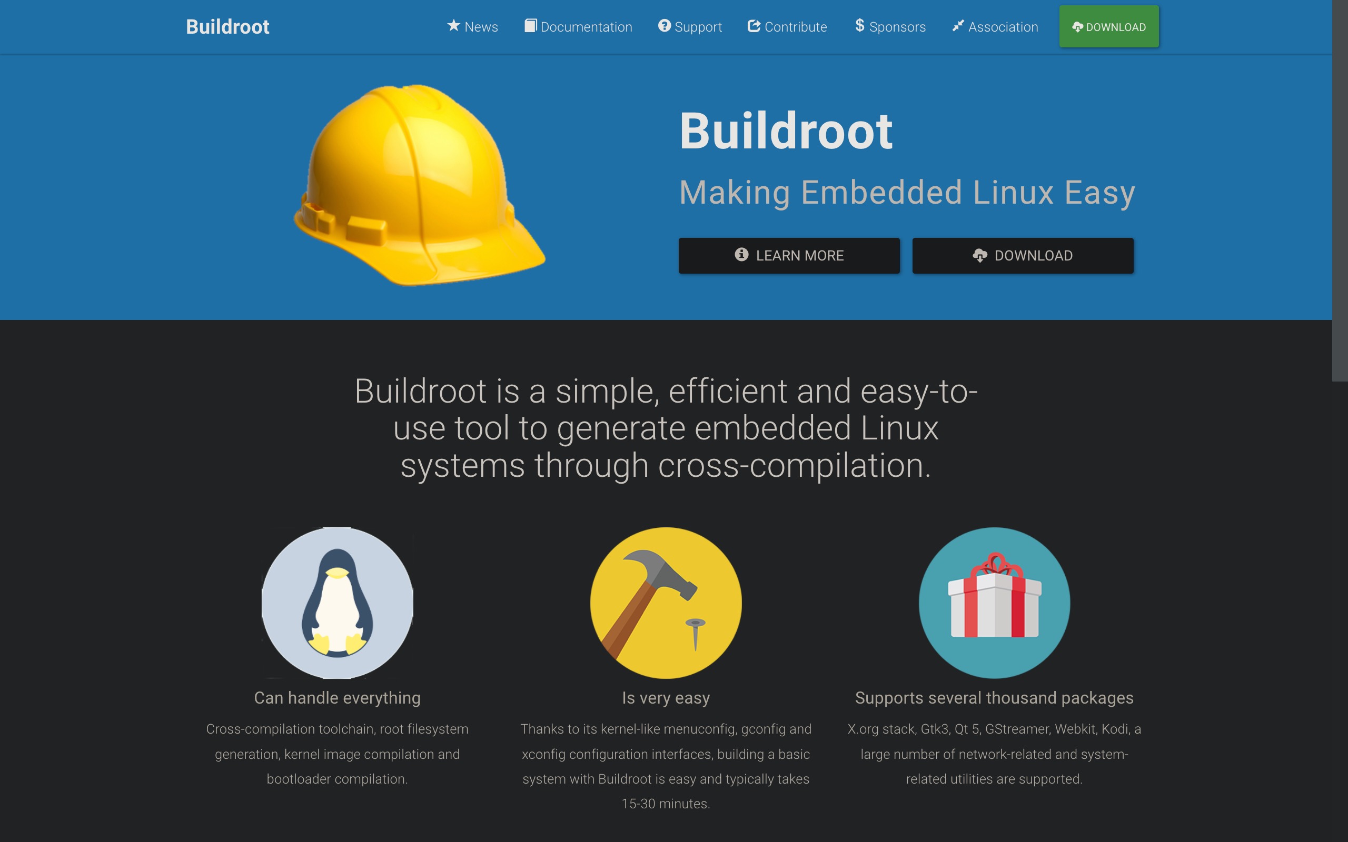Click the black DOWNLOAD button in hero

(x=1023, y=256)
